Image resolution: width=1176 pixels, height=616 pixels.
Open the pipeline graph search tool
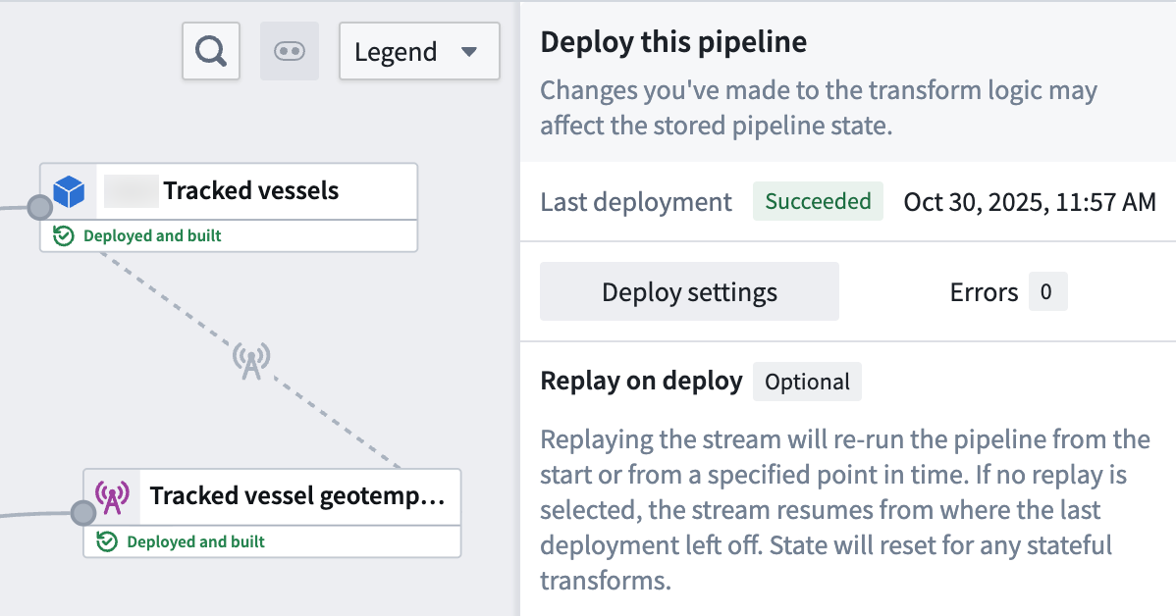pos(210,50)
